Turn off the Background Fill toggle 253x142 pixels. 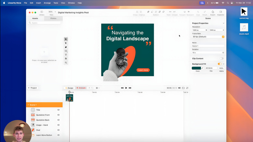click(x=220, y=64)
